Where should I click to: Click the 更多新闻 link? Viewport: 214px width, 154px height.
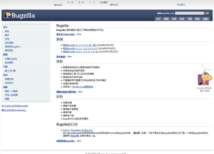click(x=61, y=57)
